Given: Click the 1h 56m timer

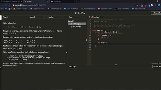Looking at the screenshot, I should pos(80,13).
